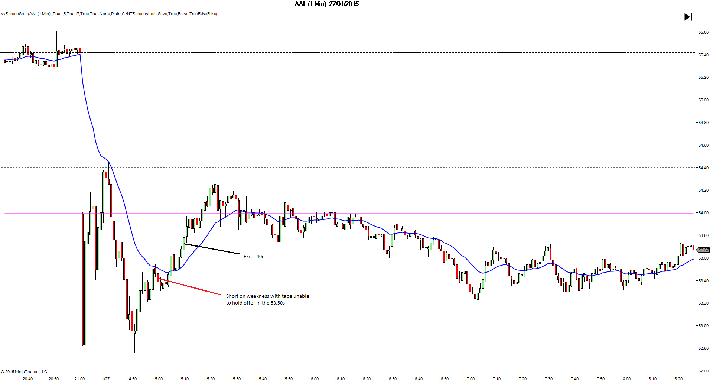Image resolution: width=713 pixels, height=384 pixels.
Task: Click the 53.80 price axis label
Action: pos(703,235)
